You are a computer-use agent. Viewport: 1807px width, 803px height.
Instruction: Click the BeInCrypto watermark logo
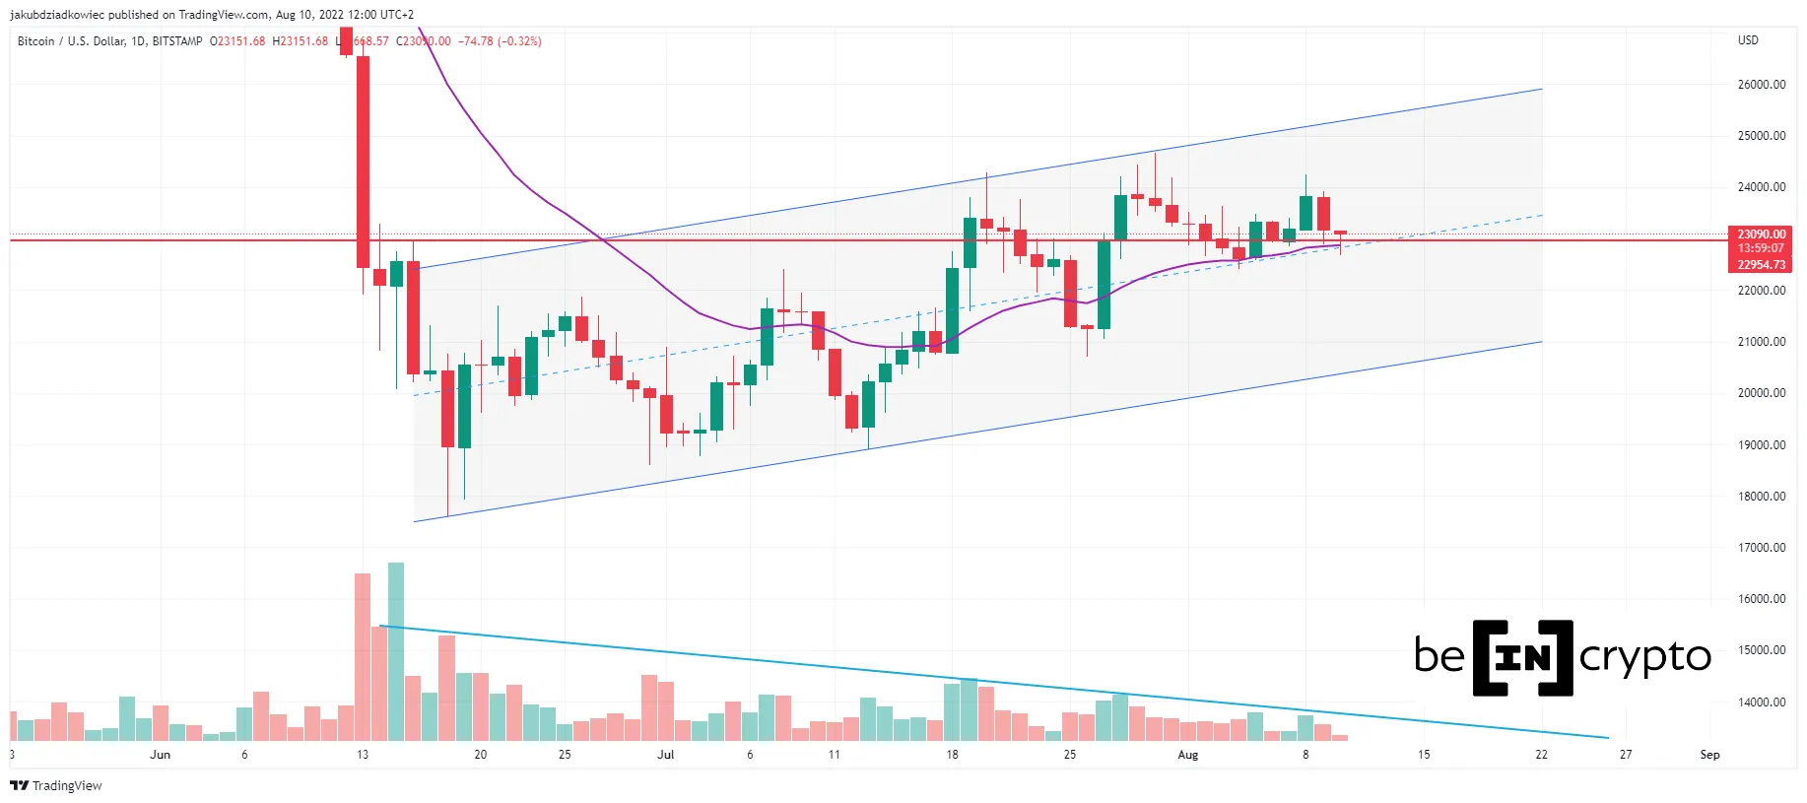(1563, 657)
